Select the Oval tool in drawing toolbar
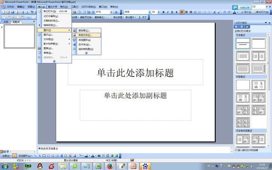The width and height of the screenshot is (272, 170). pyautogui.click(x=49, y=155)
